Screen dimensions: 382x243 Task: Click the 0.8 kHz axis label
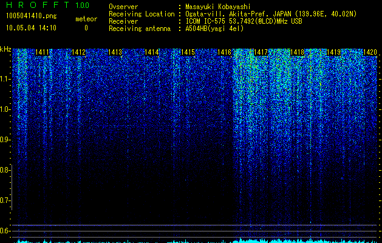[x=5, y=170]
